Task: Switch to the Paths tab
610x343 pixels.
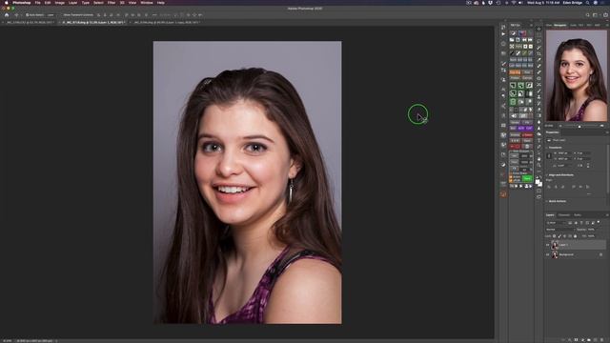Action: pyautogui.click(x=578, y=215)
